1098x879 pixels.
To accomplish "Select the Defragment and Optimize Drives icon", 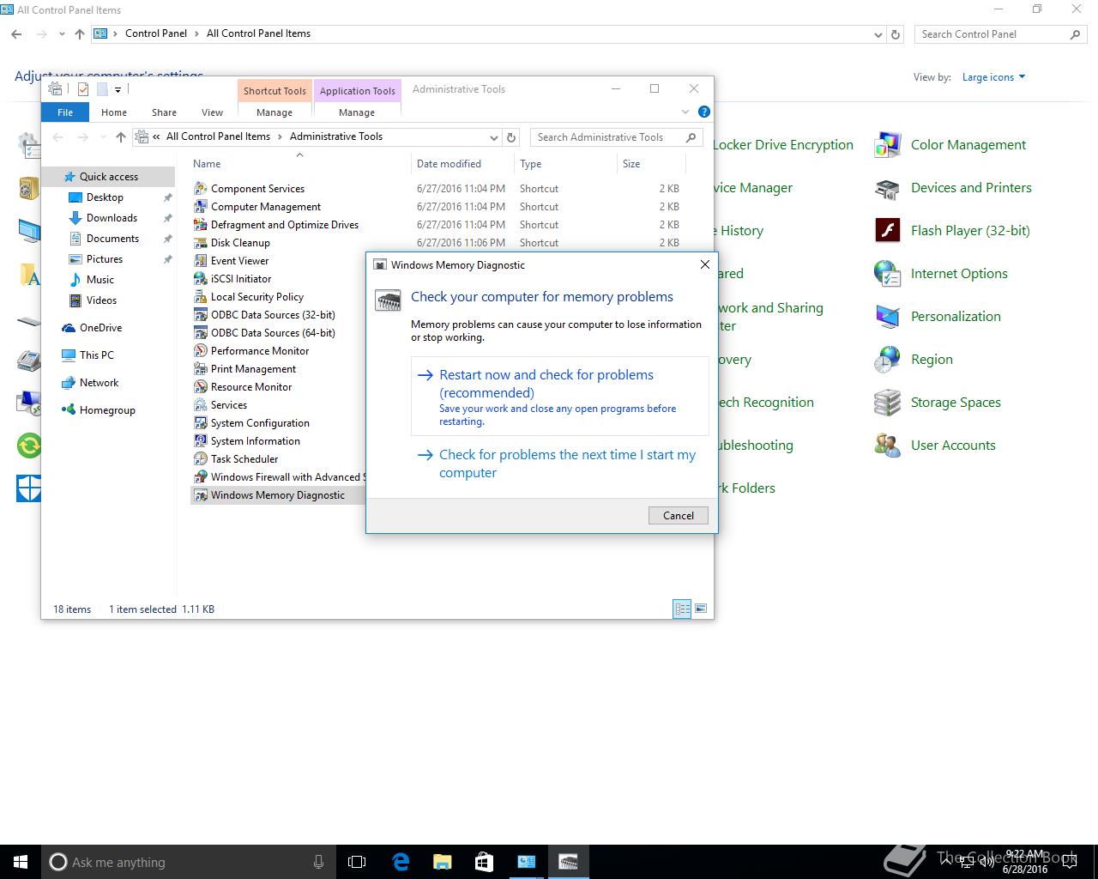I will click(x=200, y=225).
